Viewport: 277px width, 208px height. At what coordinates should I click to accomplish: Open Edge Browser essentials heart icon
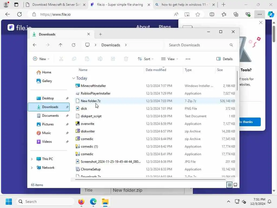248,14
